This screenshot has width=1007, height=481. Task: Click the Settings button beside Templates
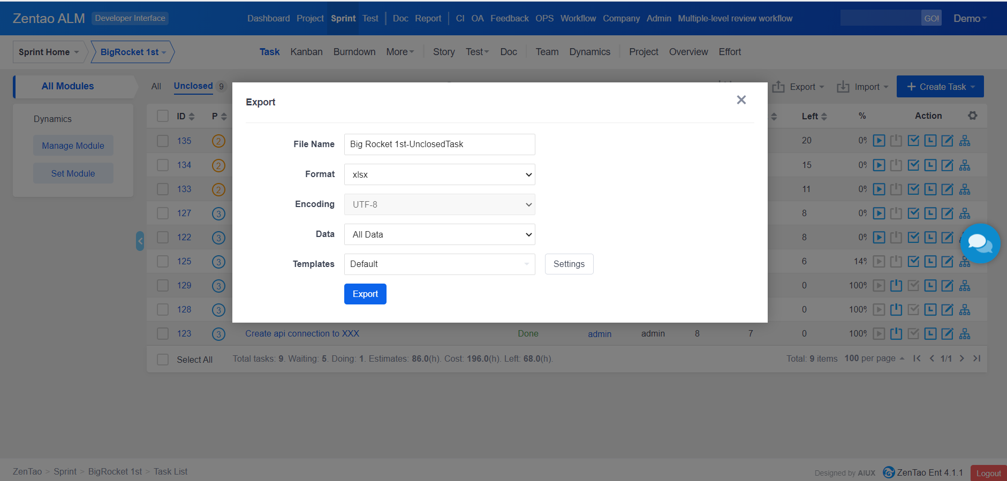pyautogui.click(x=569, y=264)
